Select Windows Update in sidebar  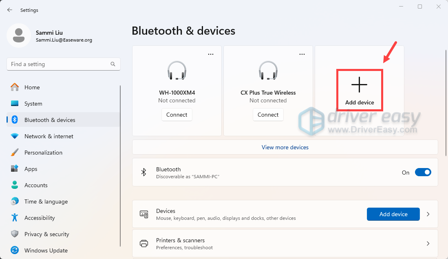coord(46,250)
